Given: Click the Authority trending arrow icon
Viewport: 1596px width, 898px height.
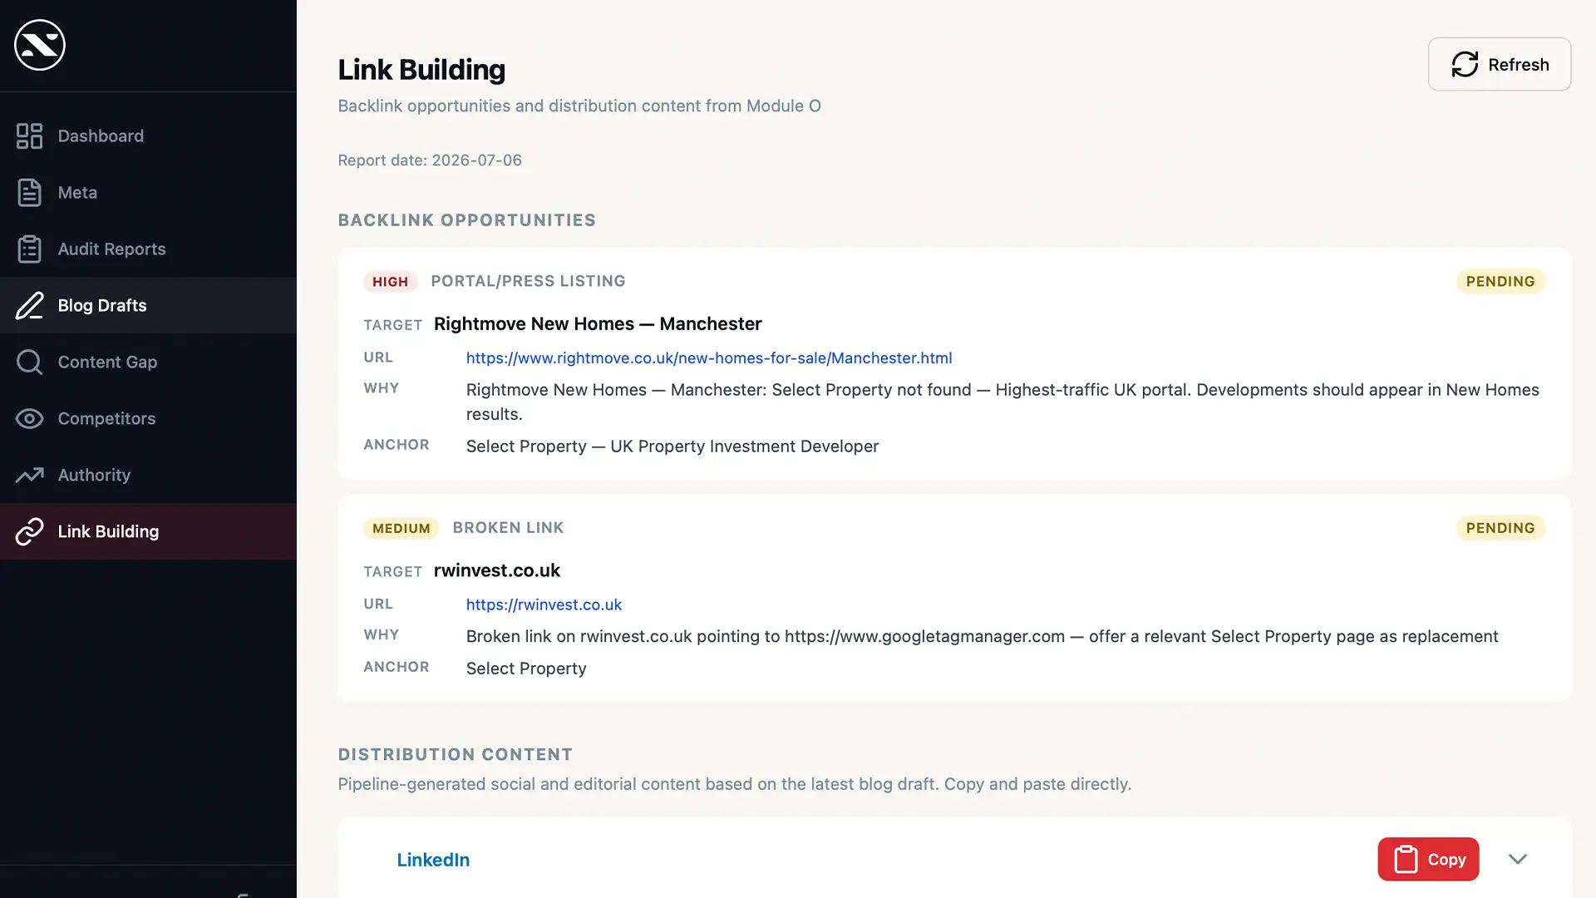Looking at the screenshot, I should pyautogui.click(x=29, y=475).
